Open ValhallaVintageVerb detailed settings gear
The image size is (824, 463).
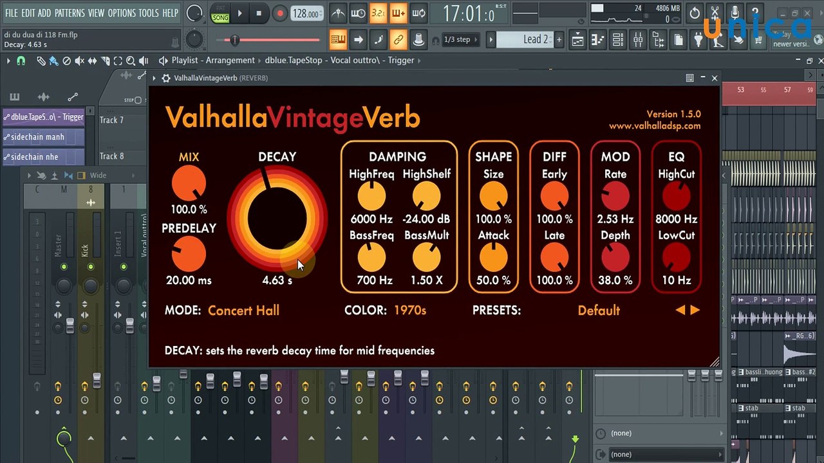coord(166,78)
